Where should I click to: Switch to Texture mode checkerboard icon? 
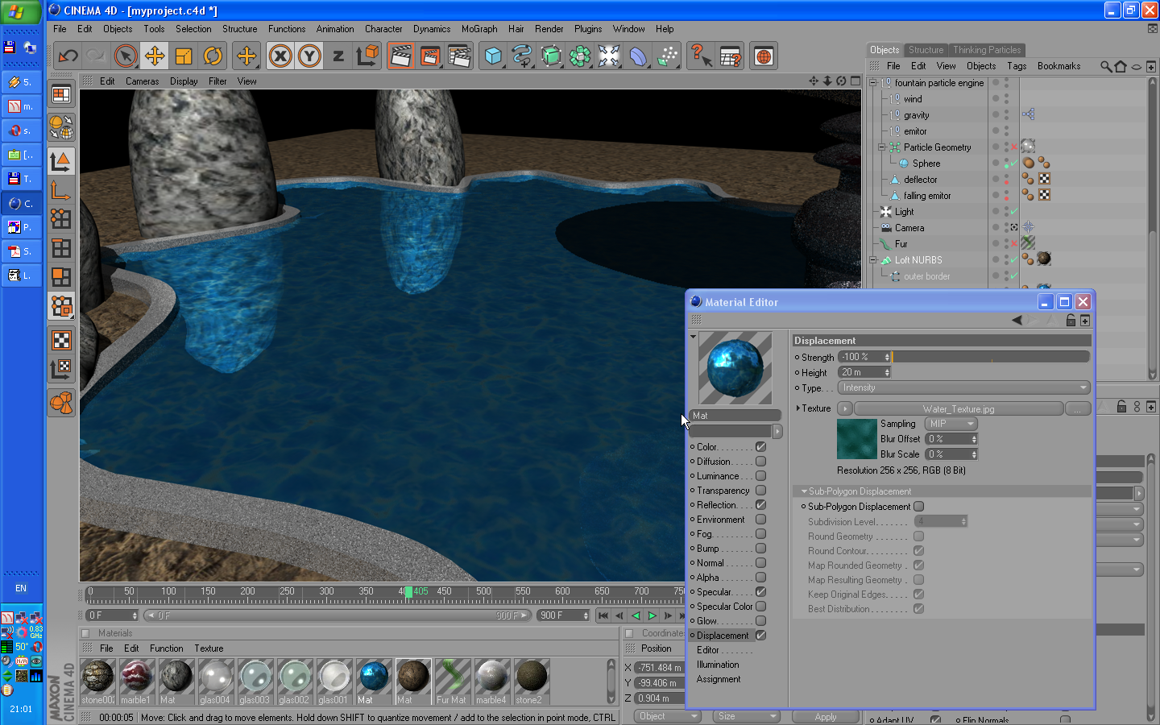61,340
